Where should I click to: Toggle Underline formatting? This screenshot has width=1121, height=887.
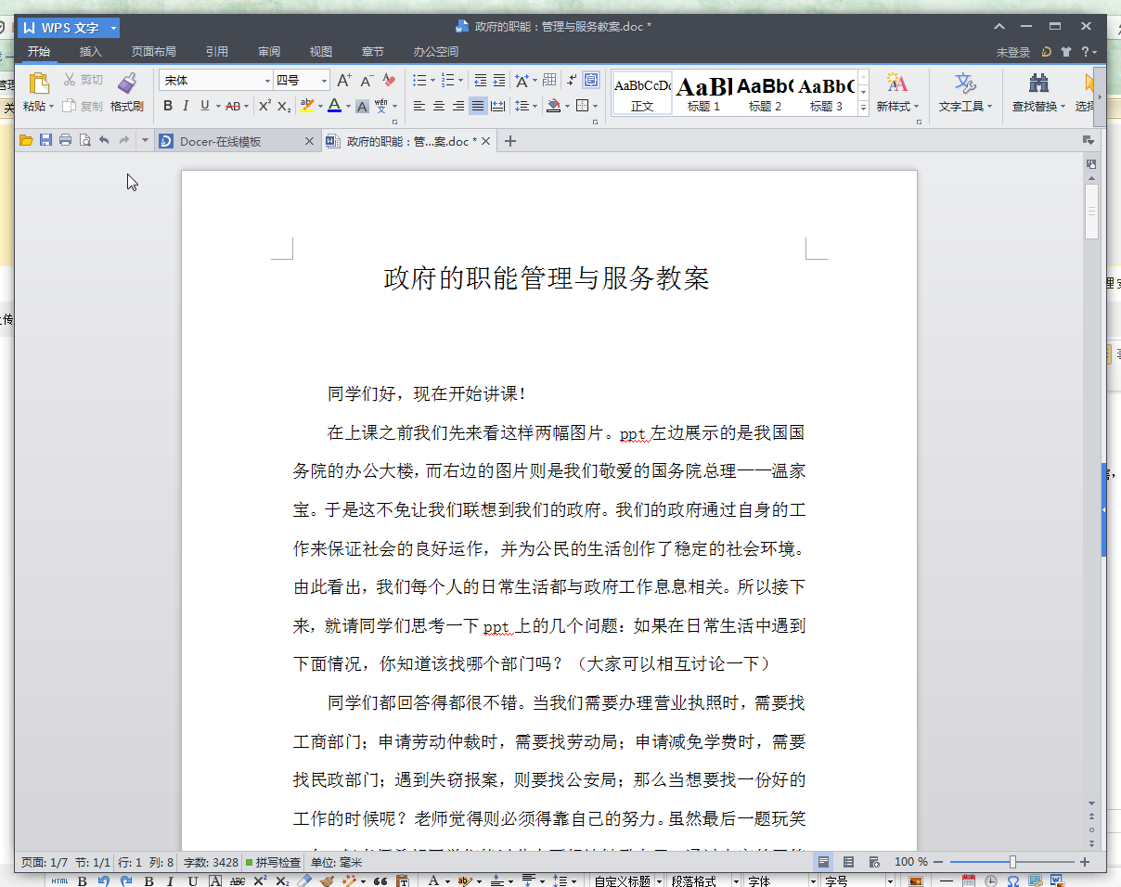(x=204, y=106)
